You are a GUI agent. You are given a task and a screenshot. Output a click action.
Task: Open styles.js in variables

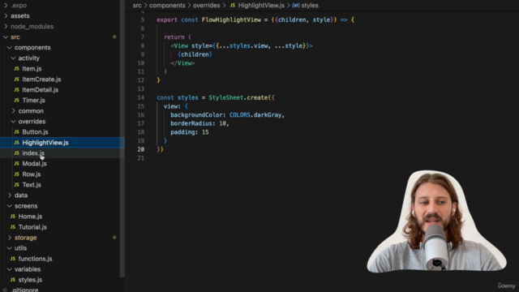[30, 280]
